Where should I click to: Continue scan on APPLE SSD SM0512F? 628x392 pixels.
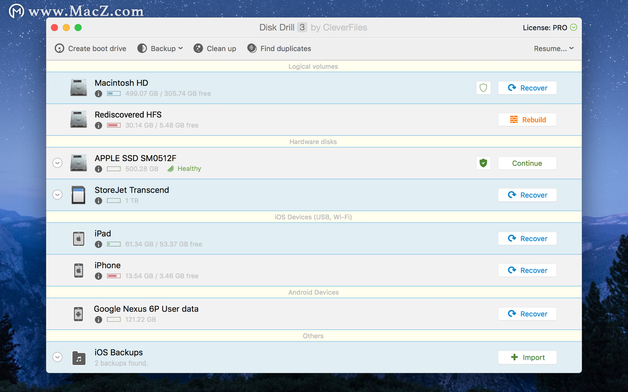[527, 163]
